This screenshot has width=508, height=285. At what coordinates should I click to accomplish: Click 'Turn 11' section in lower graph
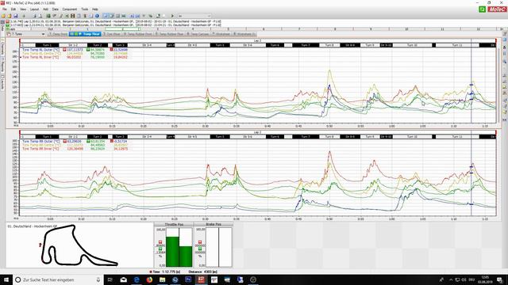coord(457,137)
